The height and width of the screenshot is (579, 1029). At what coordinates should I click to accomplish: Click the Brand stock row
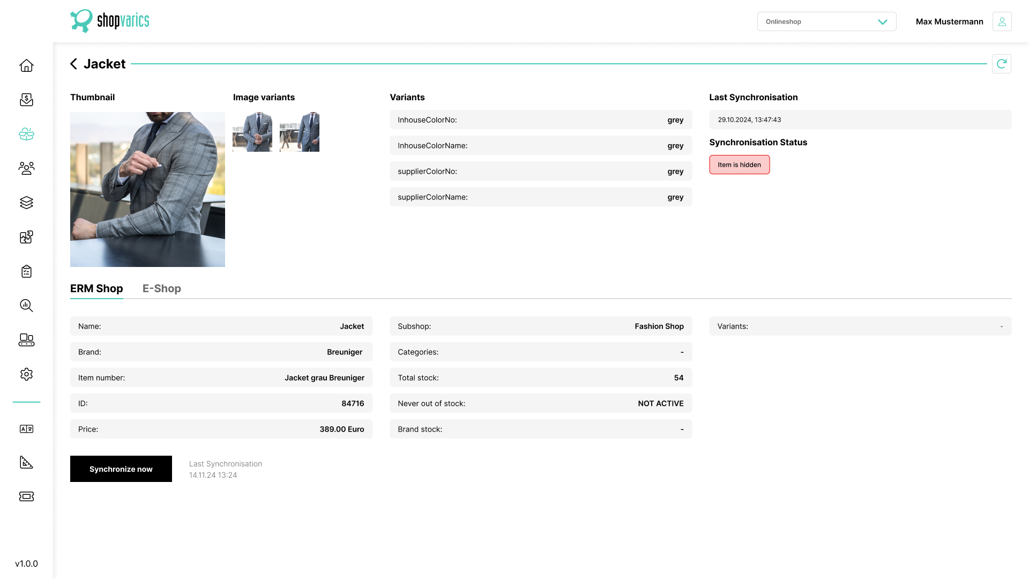point(541,429)
